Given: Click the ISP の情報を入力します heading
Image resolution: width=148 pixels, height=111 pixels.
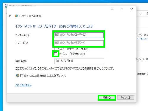Looking at the screenshot, I should (54, 26).
